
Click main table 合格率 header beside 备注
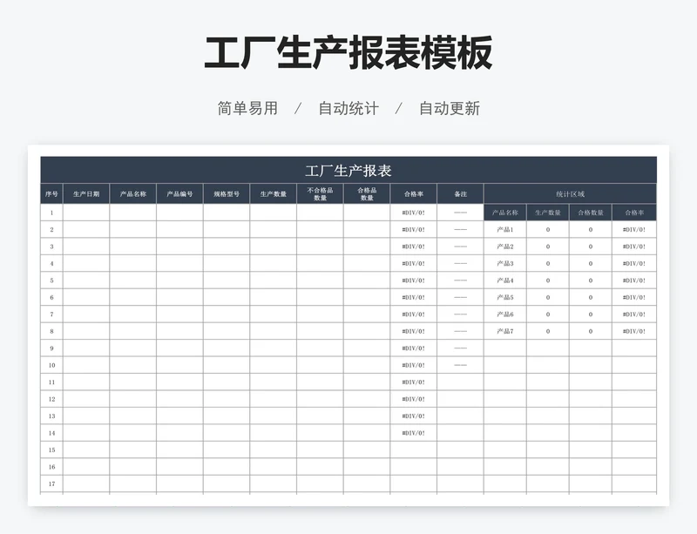413,194
